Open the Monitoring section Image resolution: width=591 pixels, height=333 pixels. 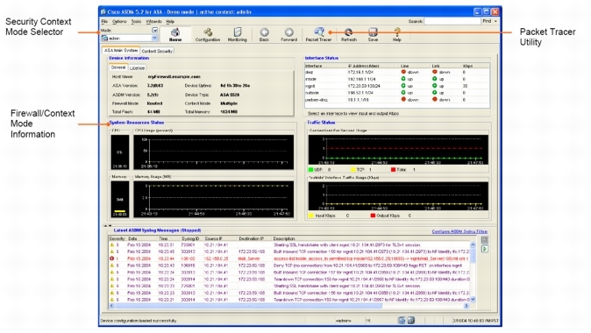[x=237, y=35]
